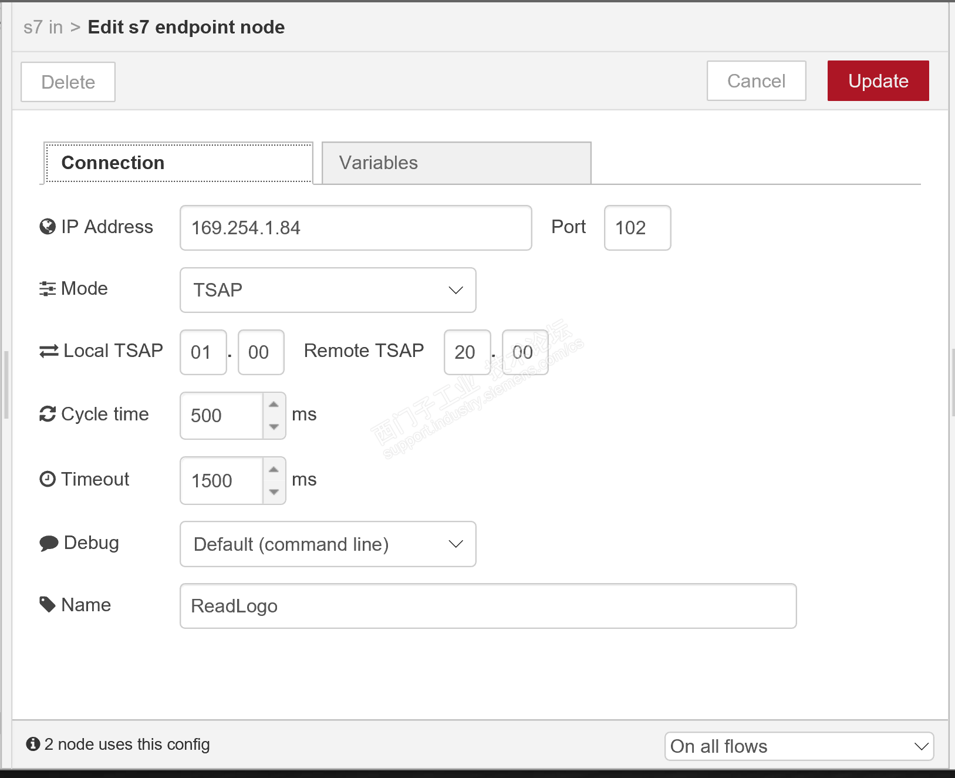Click the sliders icon next to Mode
This screenshot has height=778, width=955.
pos(48,289)
